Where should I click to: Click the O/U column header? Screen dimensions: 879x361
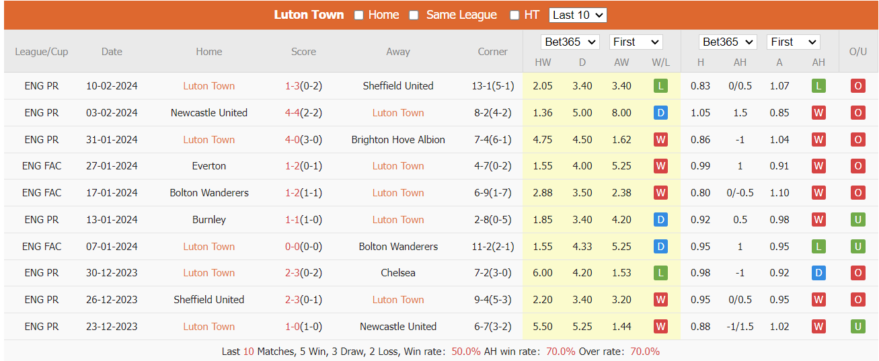[x=858, y=52]
